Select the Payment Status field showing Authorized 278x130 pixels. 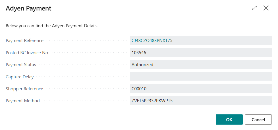[201, 65]
